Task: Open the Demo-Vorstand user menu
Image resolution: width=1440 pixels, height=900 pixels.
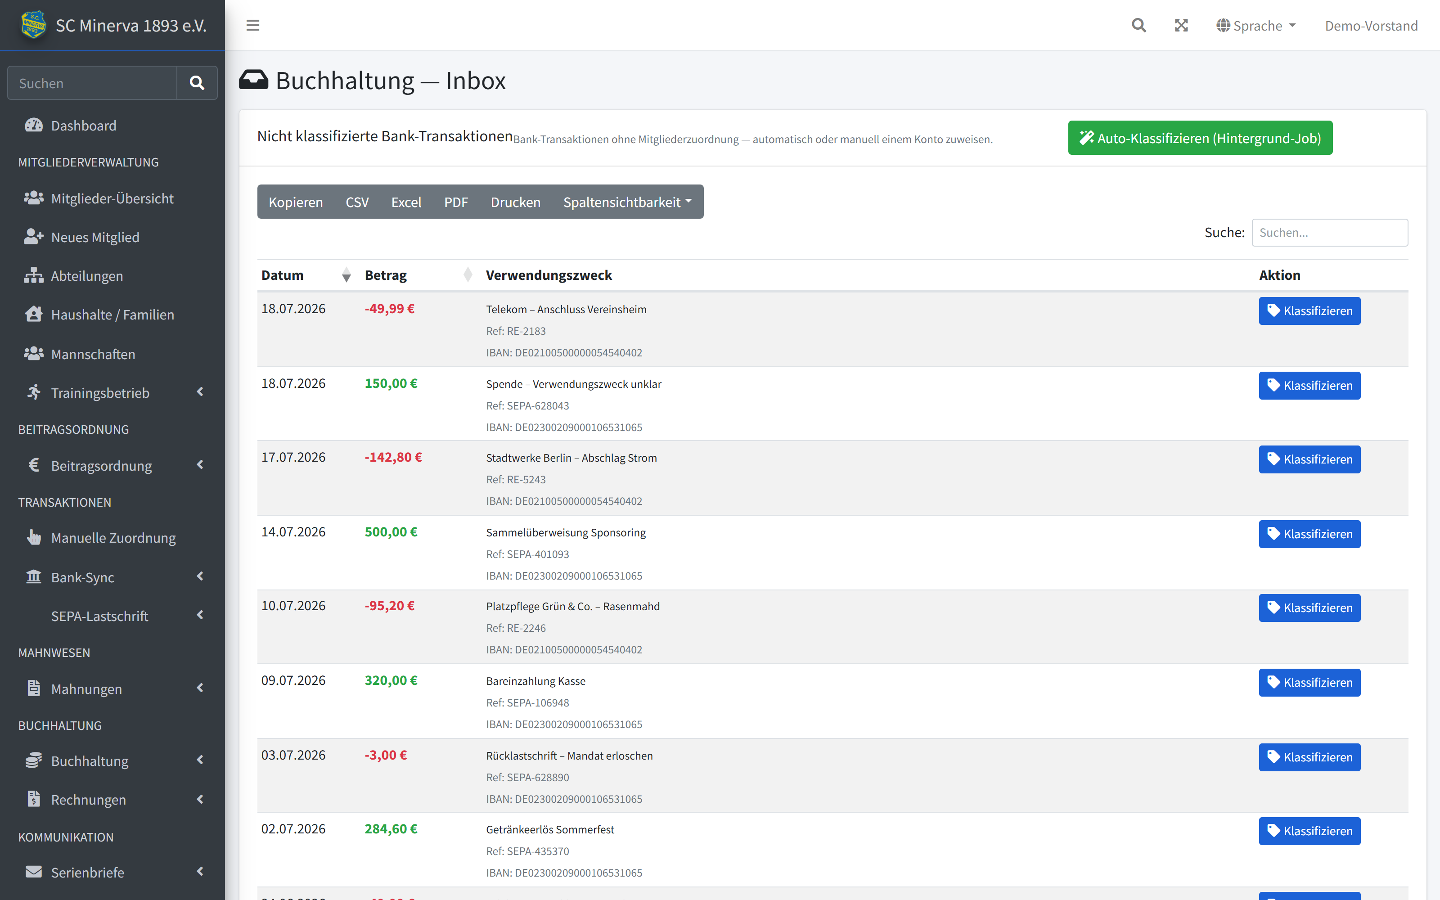Action: point(1371,26)
